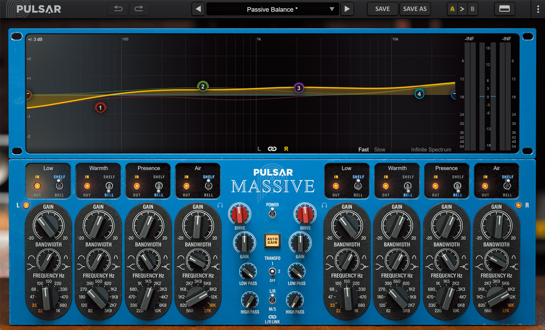Click right LOW PASS knob

point(296,272)
